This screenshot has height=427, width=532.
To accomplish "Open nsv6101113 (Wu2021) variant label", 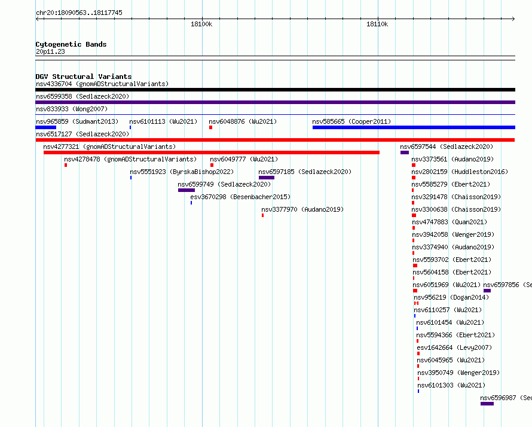I will pos(163,121).
